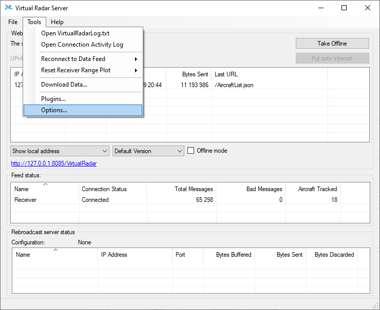Choose Download Data... menu entry

tap(83, 85)
